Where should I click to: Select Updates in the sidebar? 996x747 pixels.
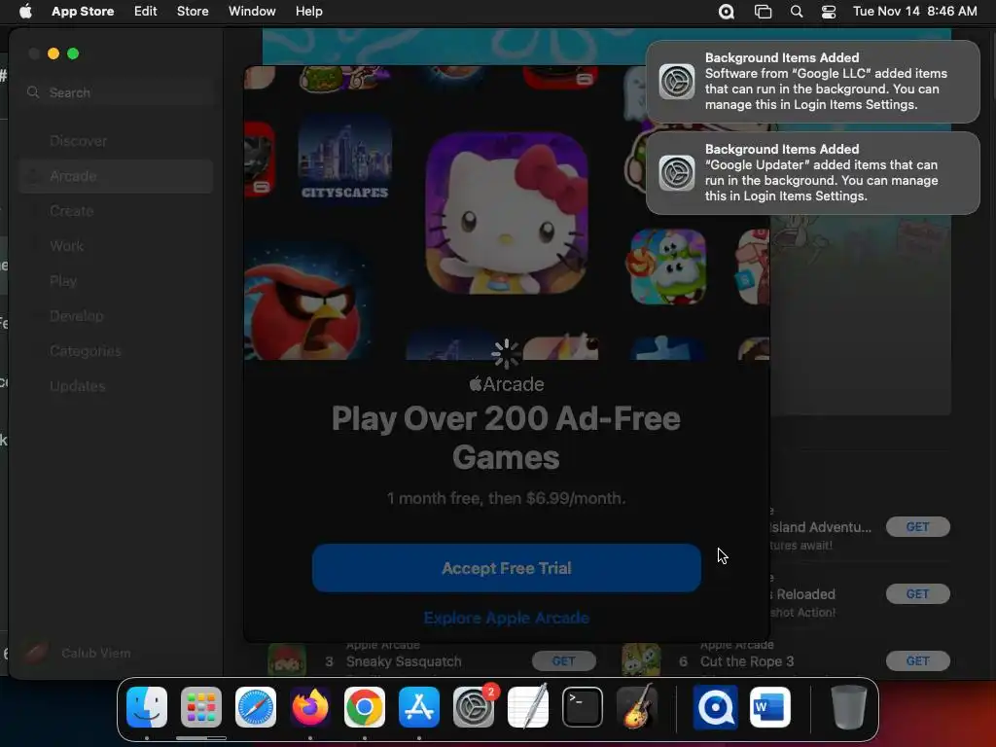tap(117, 385)
